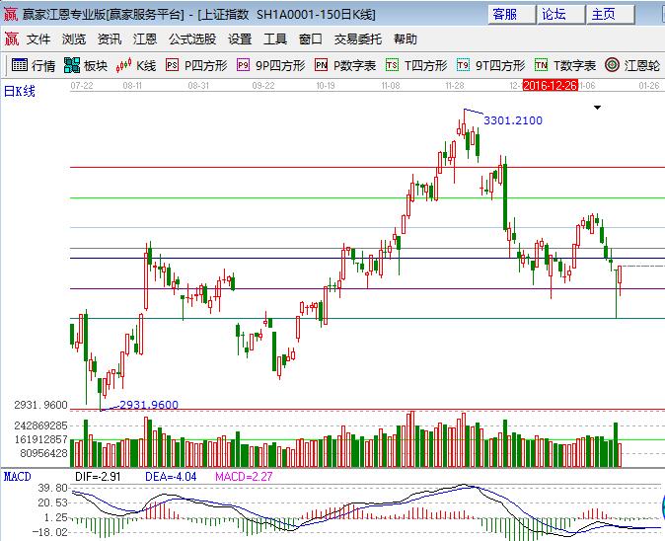Open the 帮助 menu
The width and height of the screenshot is (665, 541).
tap(406, 39)
